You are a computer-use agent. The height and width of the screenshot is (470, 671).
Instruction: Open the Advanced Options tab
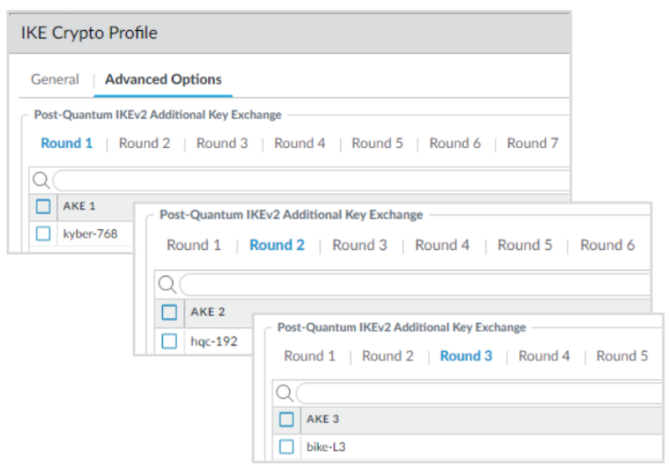point(163,79)
